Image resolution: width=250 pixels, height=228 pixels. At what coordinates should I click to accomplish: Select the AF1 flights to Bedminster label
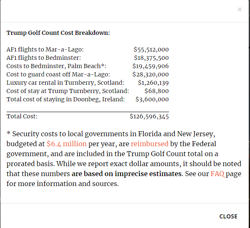[x=44, y=58]
